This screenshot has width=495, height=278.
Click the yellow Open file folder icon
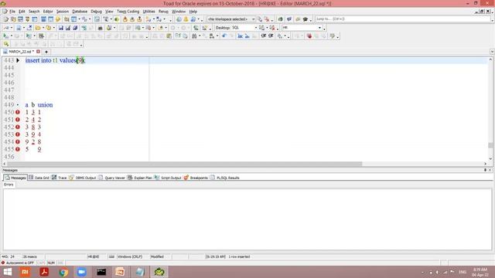[x=38, y=28]
